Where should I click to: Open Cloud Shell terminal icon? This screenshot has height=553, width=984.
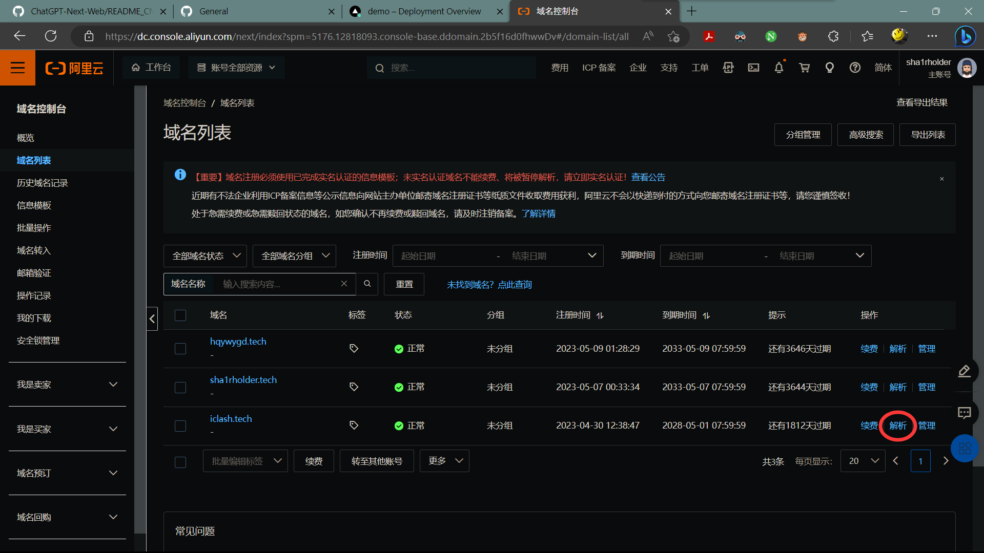(x=753, y=68)
